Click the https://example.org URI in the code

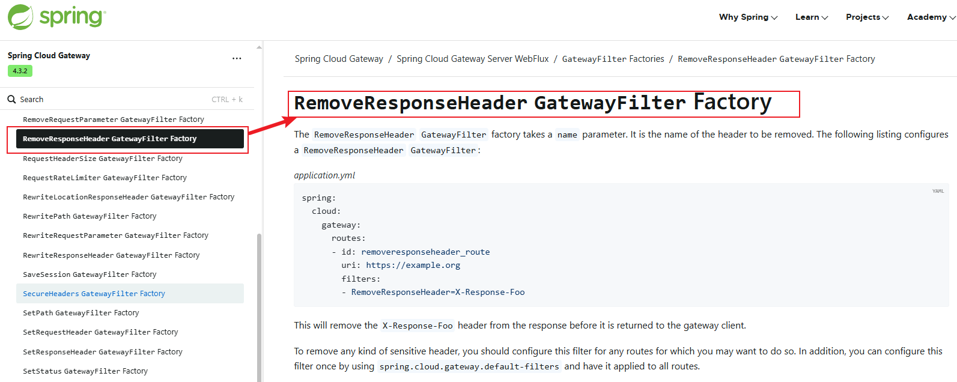pos(413,265)
